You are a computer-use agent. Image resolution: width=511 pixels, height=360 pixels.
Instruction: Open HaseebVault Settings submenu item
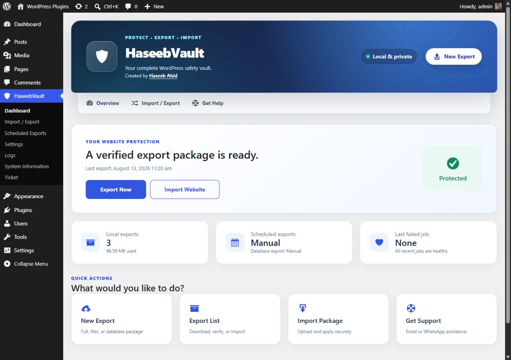point(14,144)
